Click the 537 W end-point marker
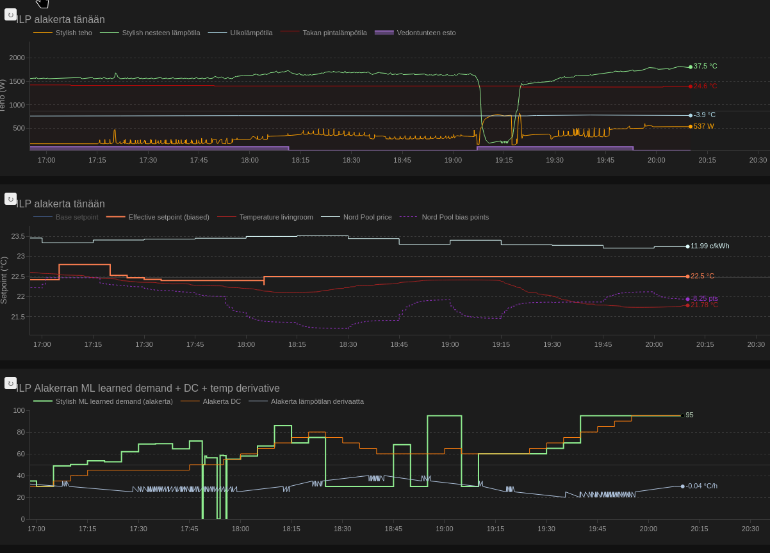The width and height of the screenshot is (770, 553). pyautogui.click(x=691, y=127)
